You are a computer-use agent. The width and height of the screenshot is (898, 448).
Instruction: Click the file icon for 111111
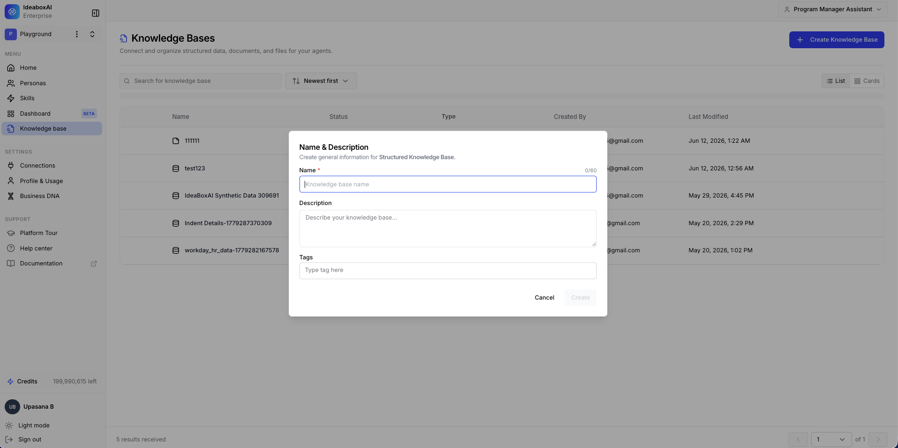point(176,141)
